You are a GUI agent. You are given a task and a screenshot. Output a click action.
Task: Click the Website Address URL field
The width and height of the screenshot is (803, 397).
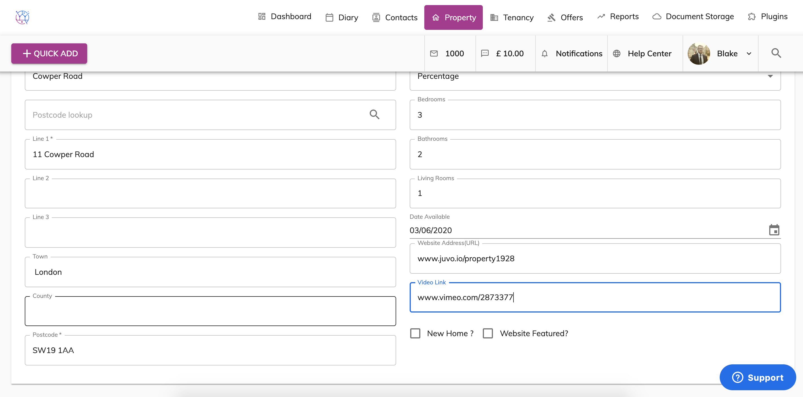595,258
